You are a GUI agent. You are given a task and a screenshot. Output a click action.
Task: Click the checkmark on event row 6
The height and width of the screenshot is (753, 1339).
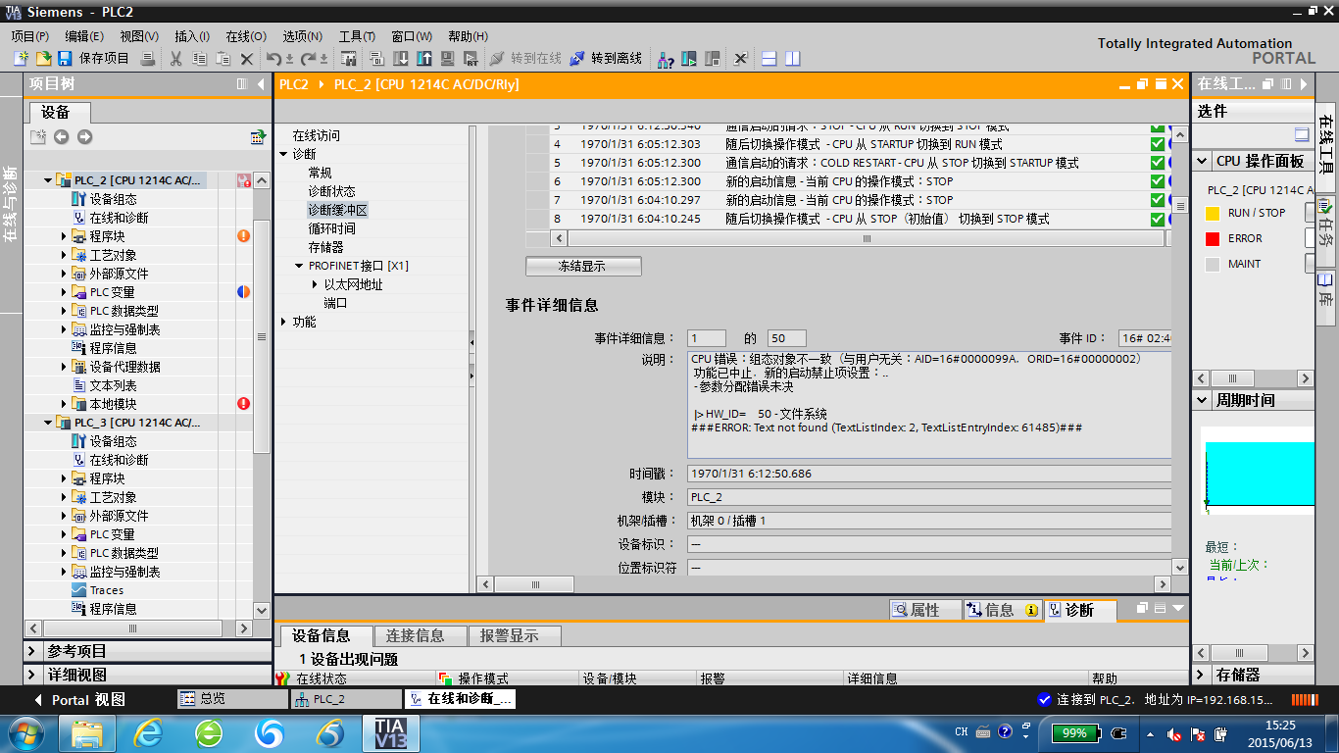[x=1158, y=181]
